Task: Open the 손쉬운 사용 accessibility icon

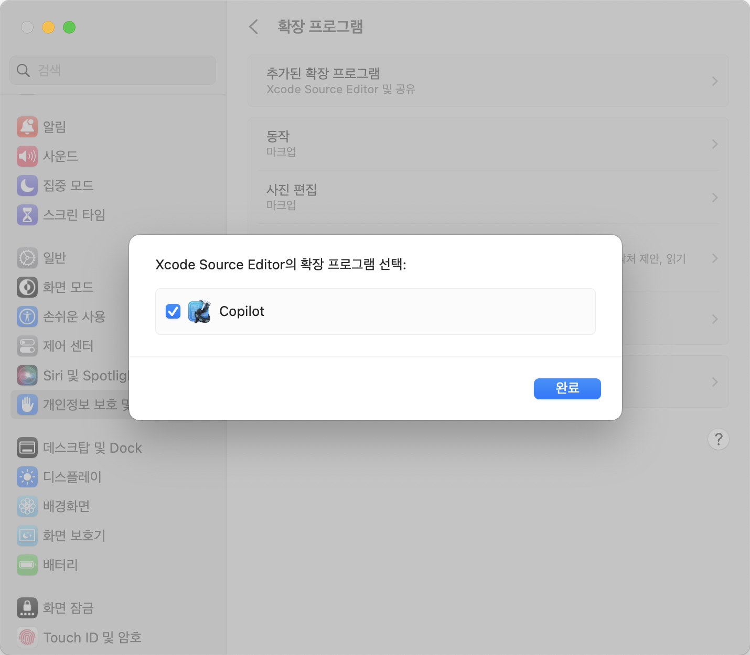Action: tap(27, 316)
